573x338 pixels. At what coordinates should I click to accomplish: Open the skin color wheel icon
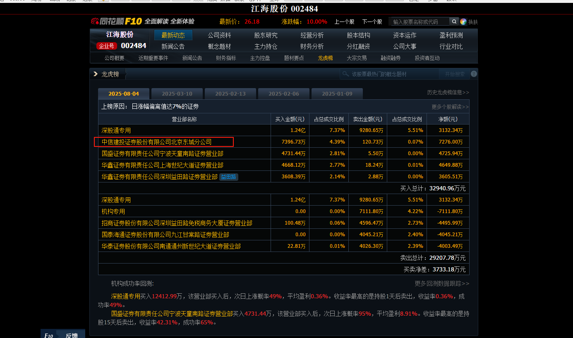463,22
